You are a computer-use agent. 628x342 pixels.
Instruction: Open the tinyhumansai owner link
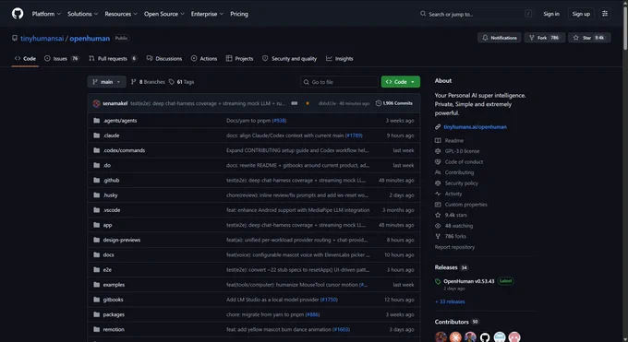tap(42, 39)
